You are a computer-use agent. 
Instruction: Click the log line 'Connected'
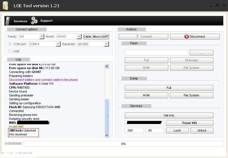(16, 111)
